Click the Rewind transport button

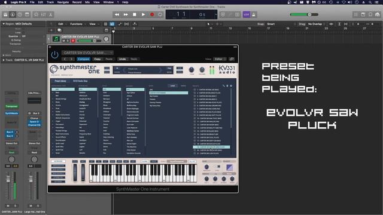click(x=117, y=14)
